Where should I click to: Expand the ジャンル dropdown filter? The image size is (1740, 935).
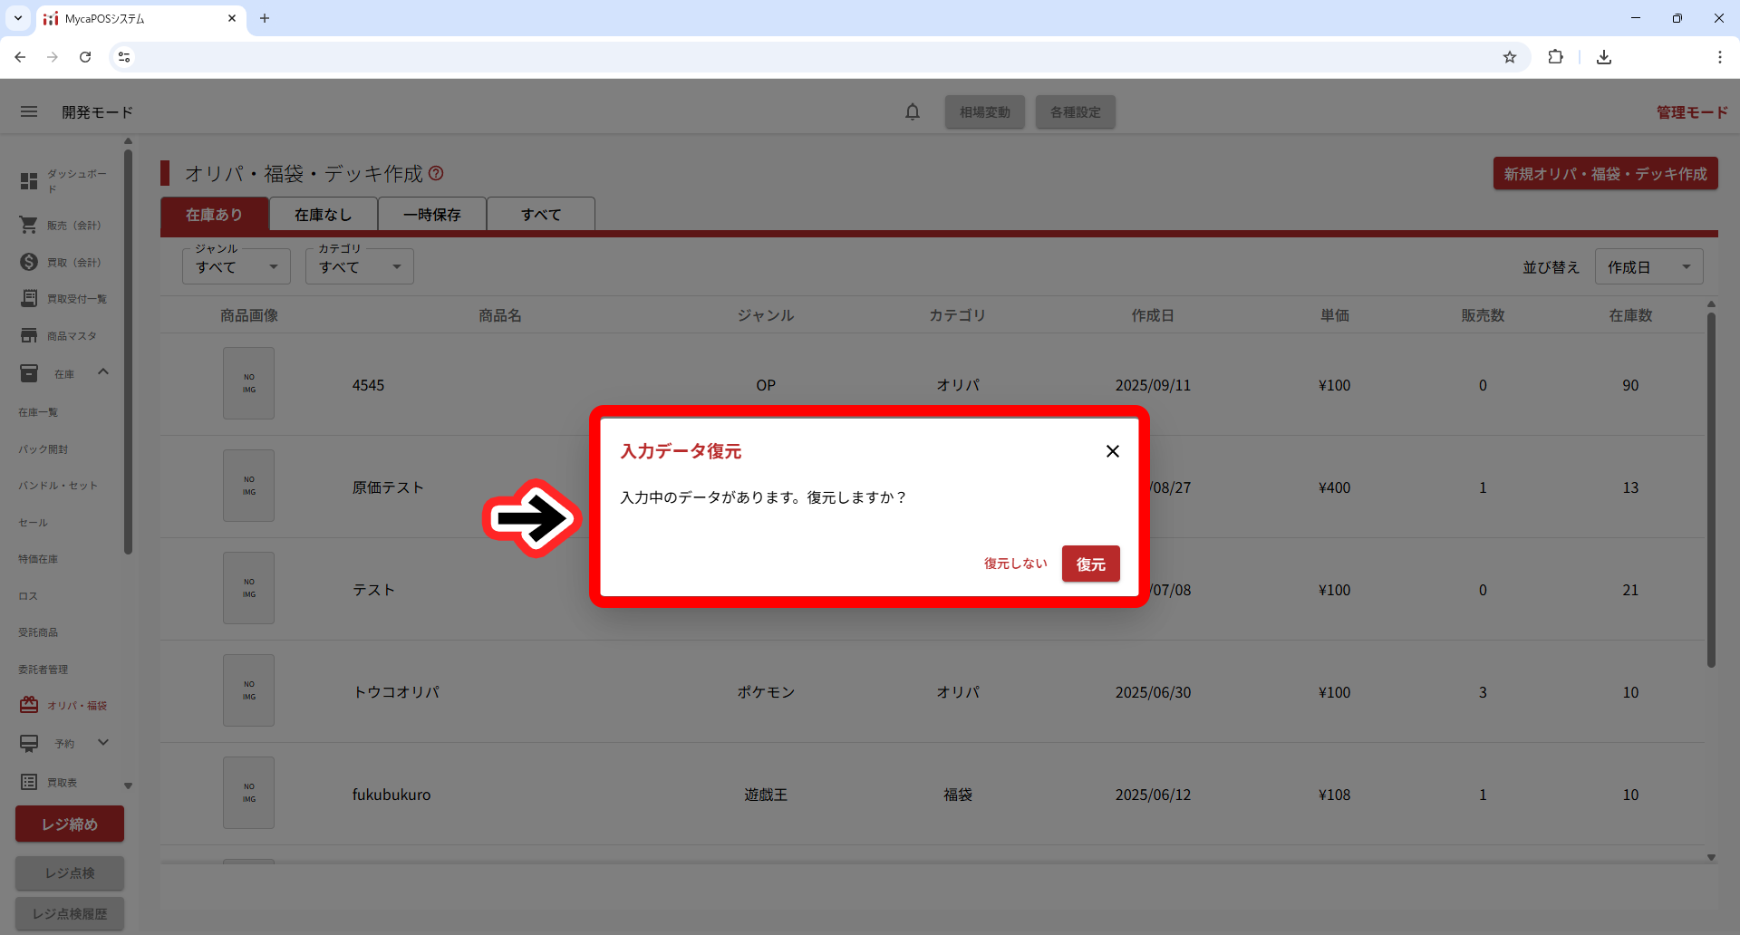tap(236, 267)
